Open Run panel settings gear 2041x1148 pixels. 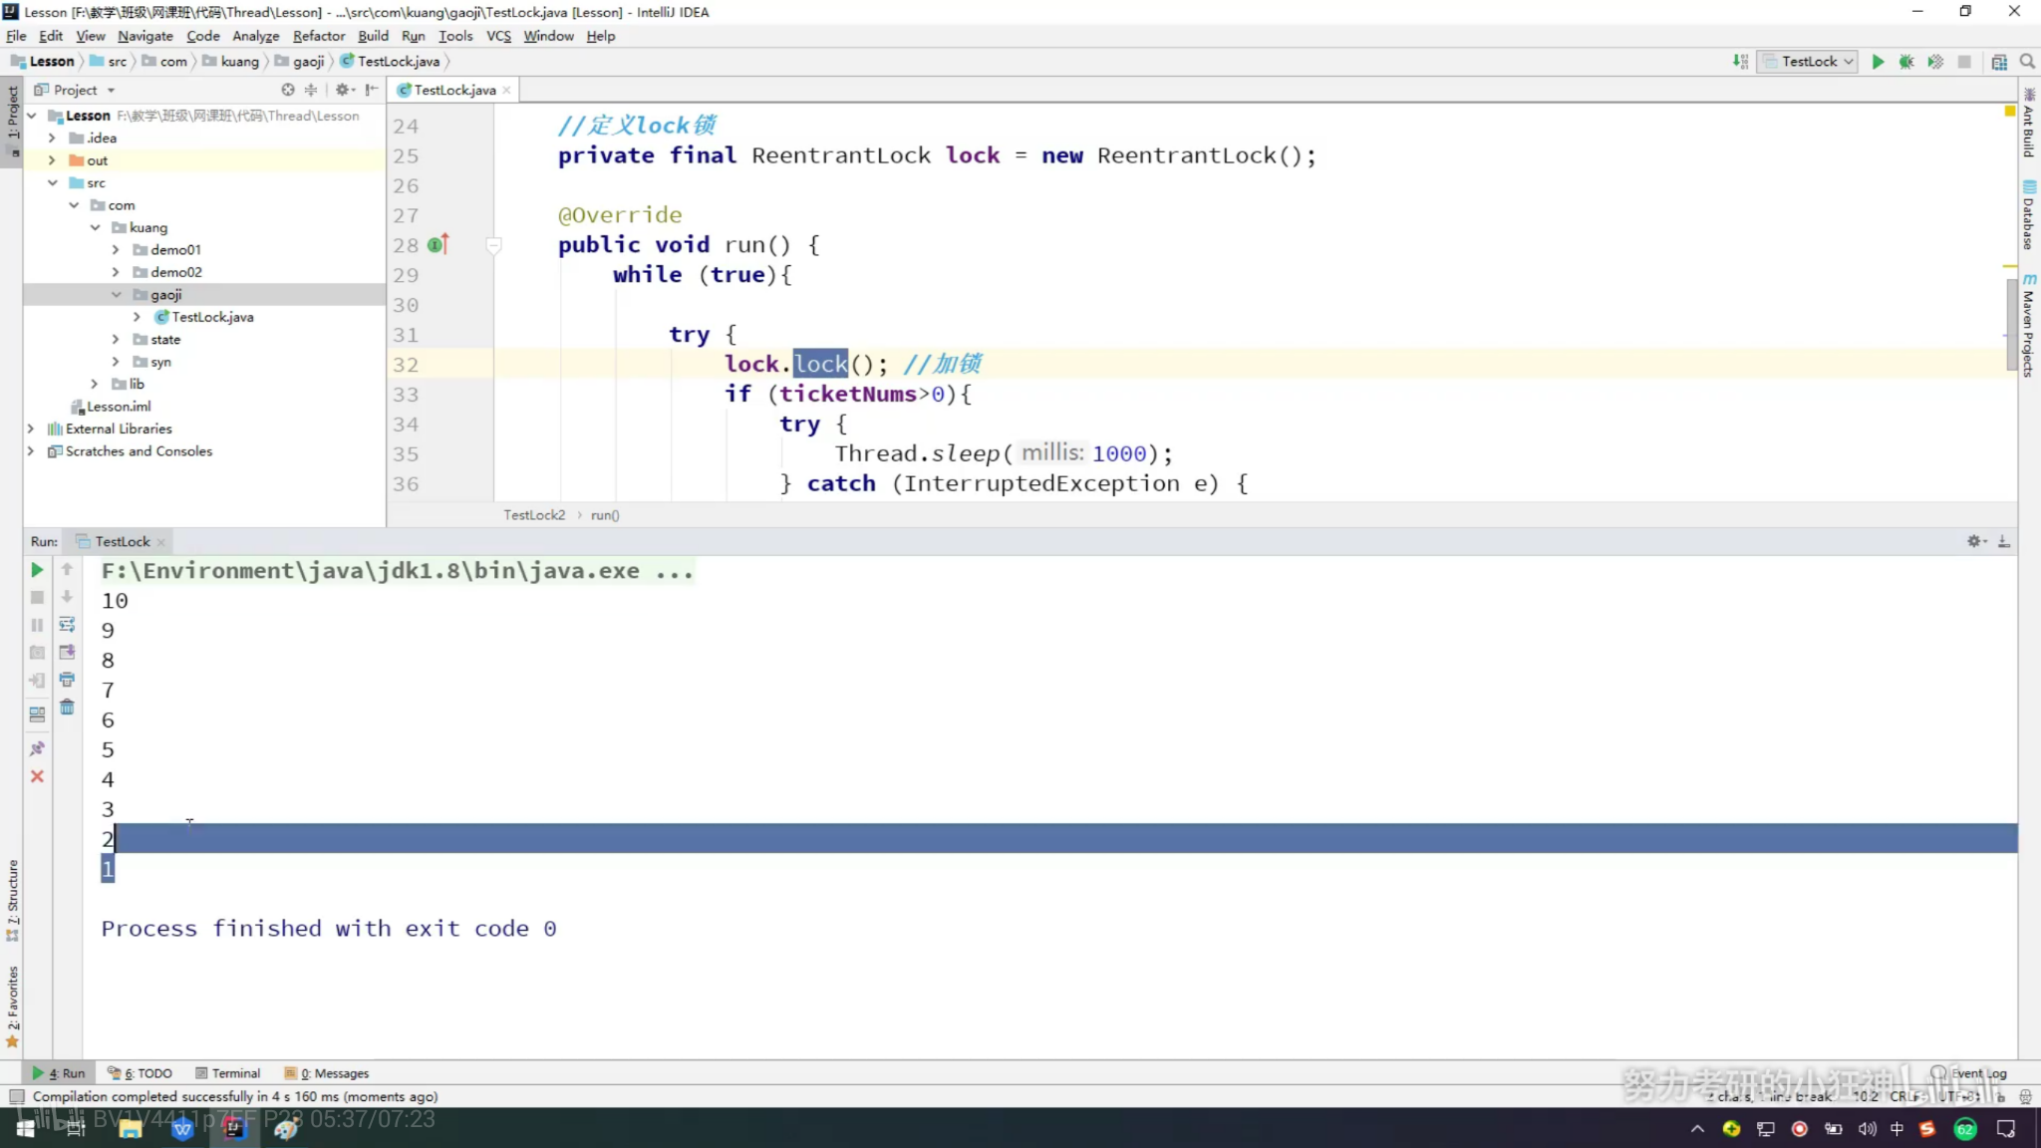pos(1975,541)
